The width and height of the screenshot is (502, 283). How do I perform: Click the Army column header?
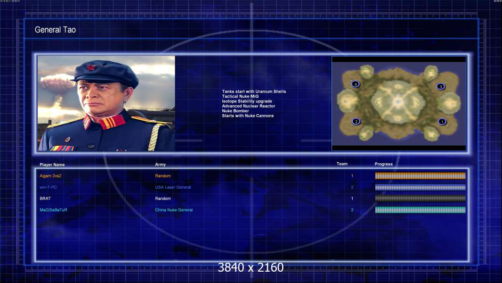[161, 164]
